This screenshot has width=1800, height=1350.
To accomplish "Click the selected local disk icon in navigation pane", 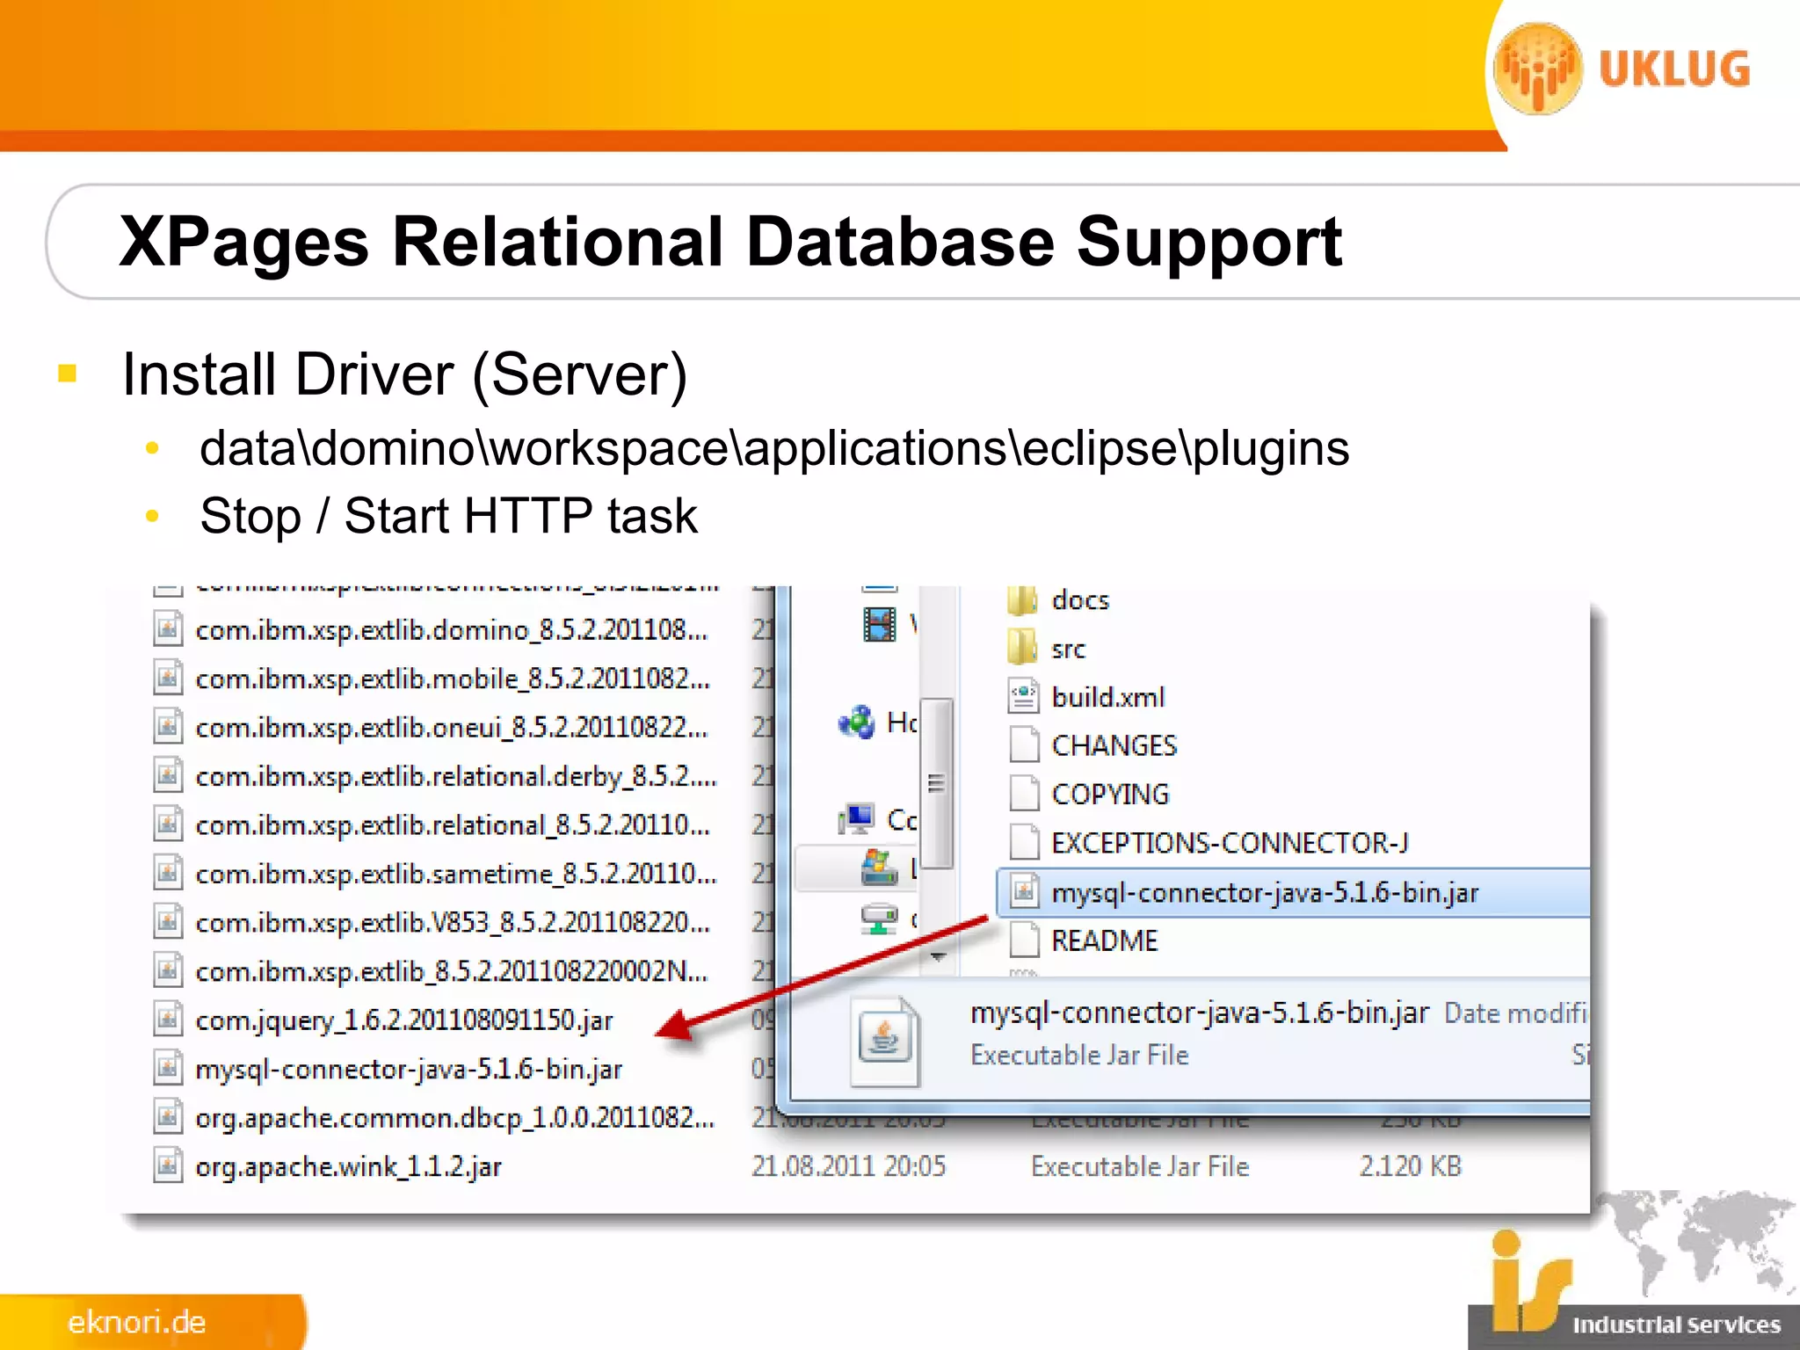I will pyautogui.click(x=879, y=867).
